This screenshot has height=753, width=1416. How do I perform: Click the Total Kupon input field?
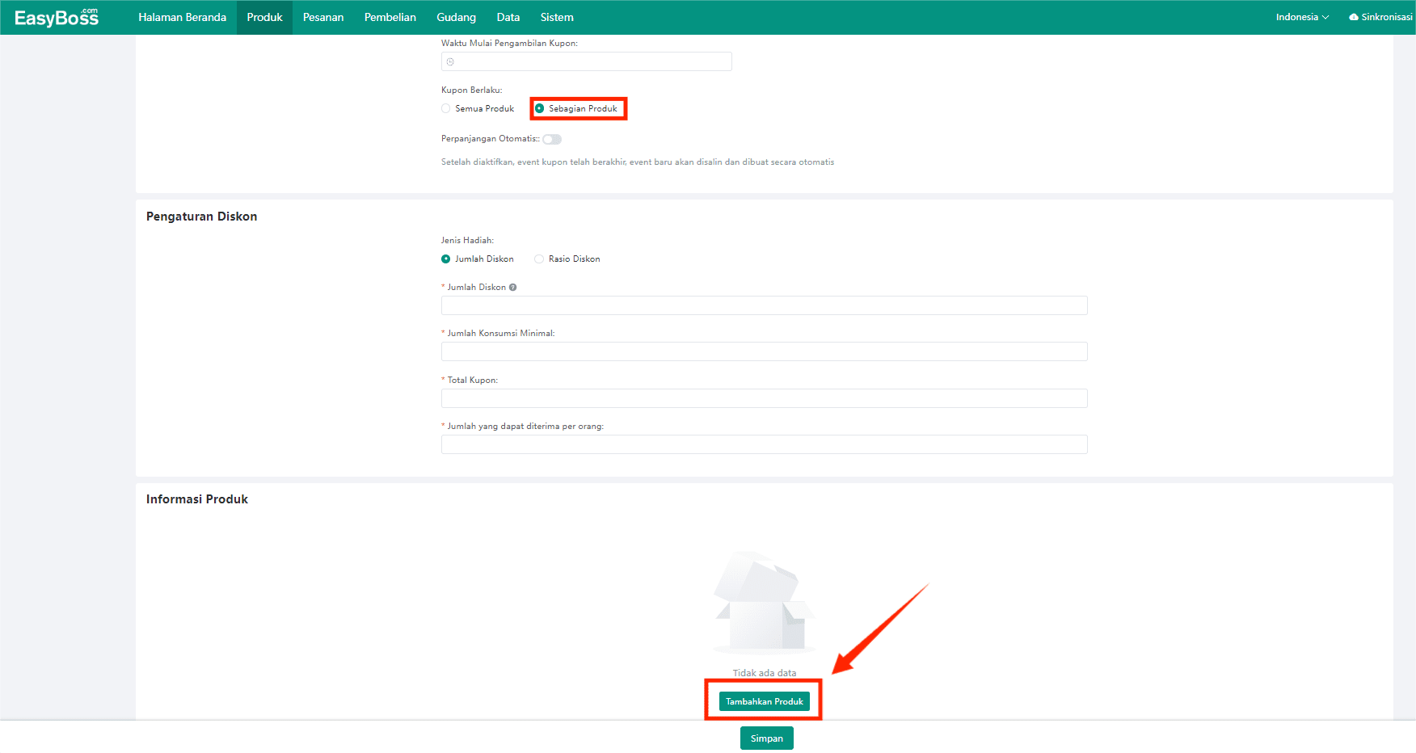(x=765, y=398)
